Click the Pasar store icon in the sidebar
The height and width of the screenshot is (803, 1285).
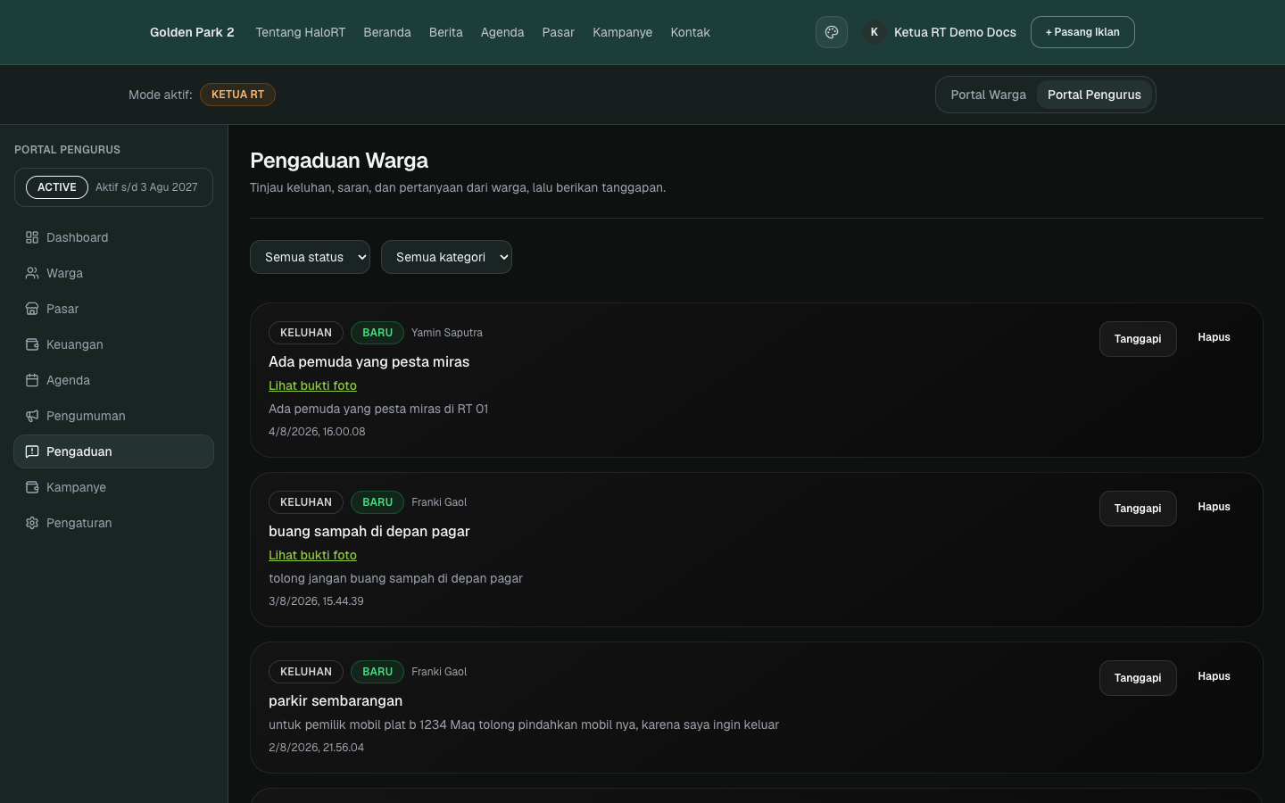point(32,309)
